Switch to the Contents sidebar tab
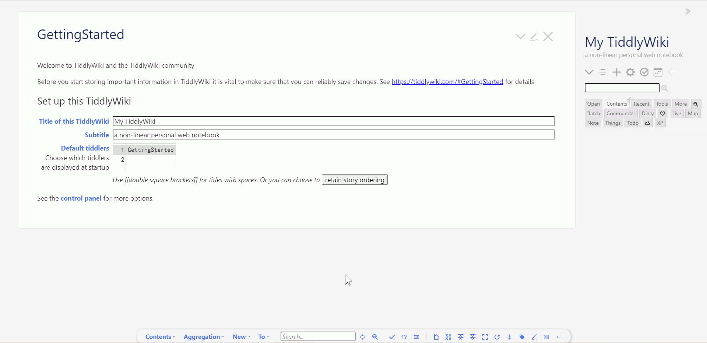Viewport: 707px width, 343px height. (617, 104)
